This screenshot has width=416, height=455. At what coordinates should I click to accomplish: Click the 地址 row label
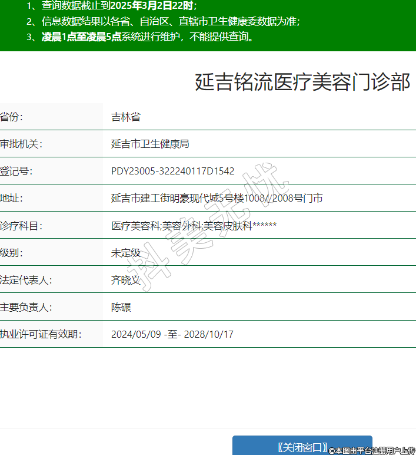12,198
